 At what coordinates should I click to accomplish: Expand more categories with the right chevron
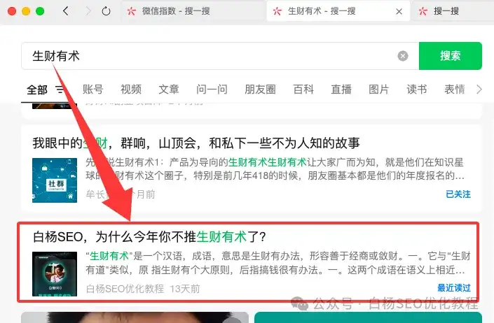pos(479,89)
